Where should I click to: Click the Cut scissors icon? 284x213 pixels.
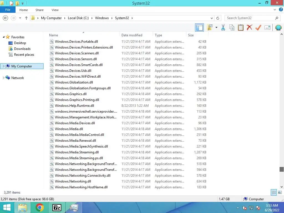click(223, 27)
